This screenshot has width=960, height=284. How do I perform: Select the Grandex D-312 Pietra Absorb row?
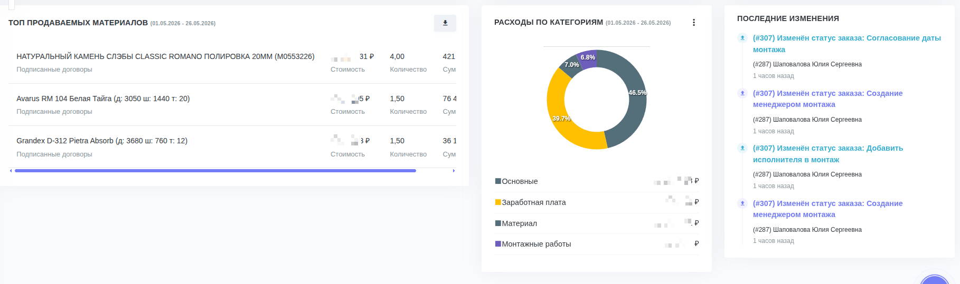click(232, 147)
